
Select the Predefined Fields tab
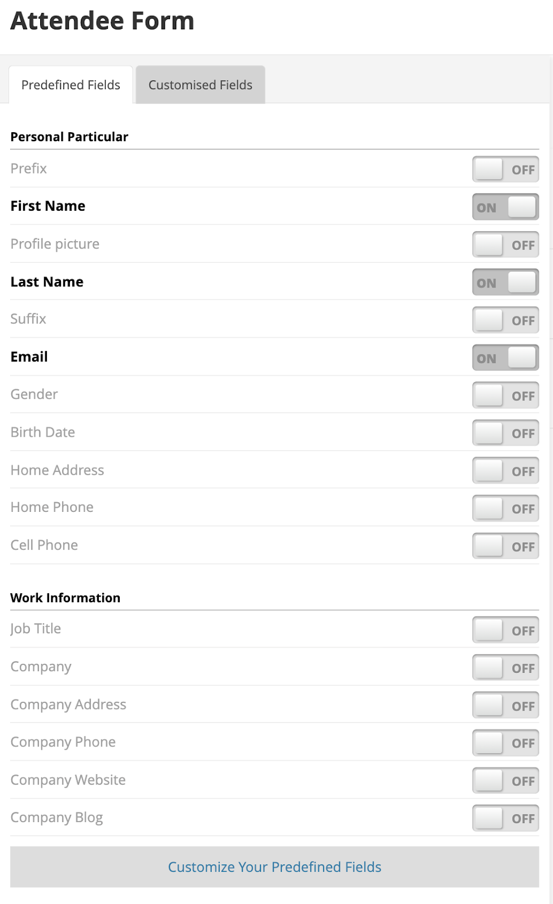pyautogui.click(x=71, y=85)
